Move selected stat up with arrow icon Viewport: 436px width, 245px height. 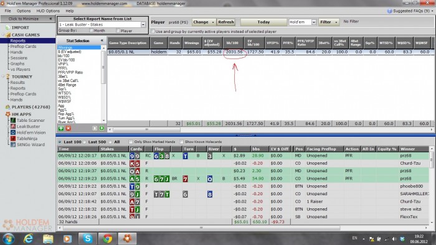tap(95, 128)
